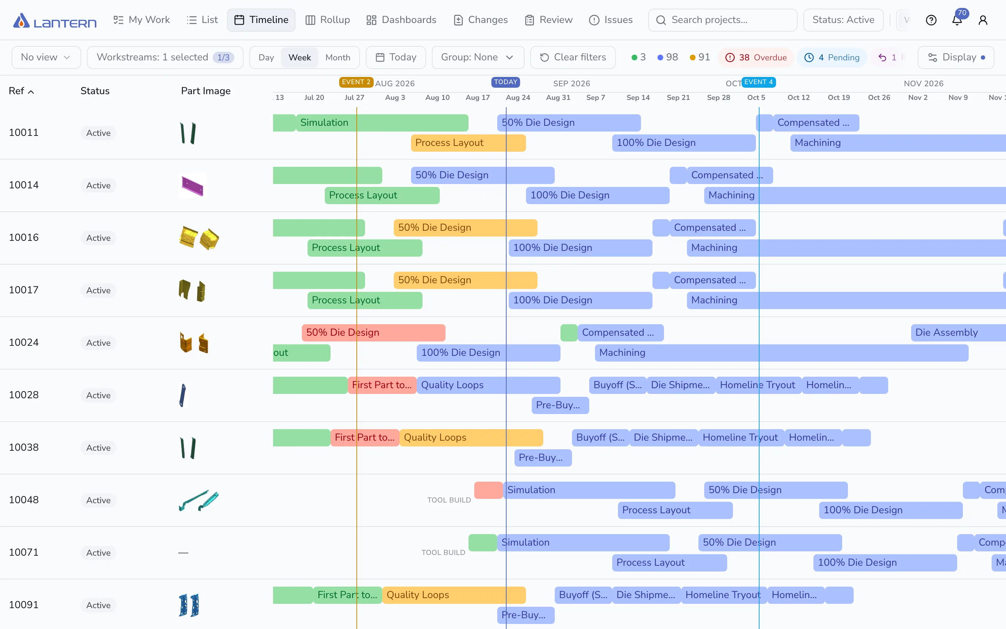Open the user profile icon

983,20
